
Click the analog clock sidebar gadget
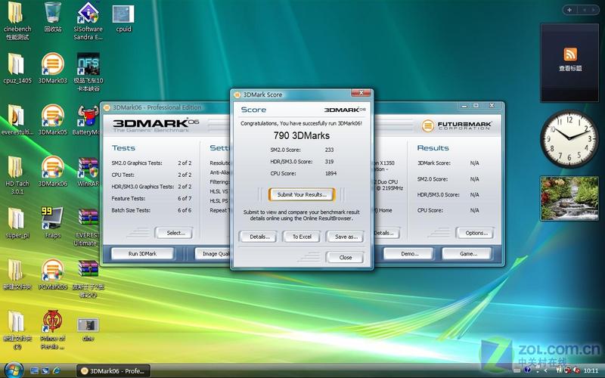pyautogui.click(x=569, y=139)
